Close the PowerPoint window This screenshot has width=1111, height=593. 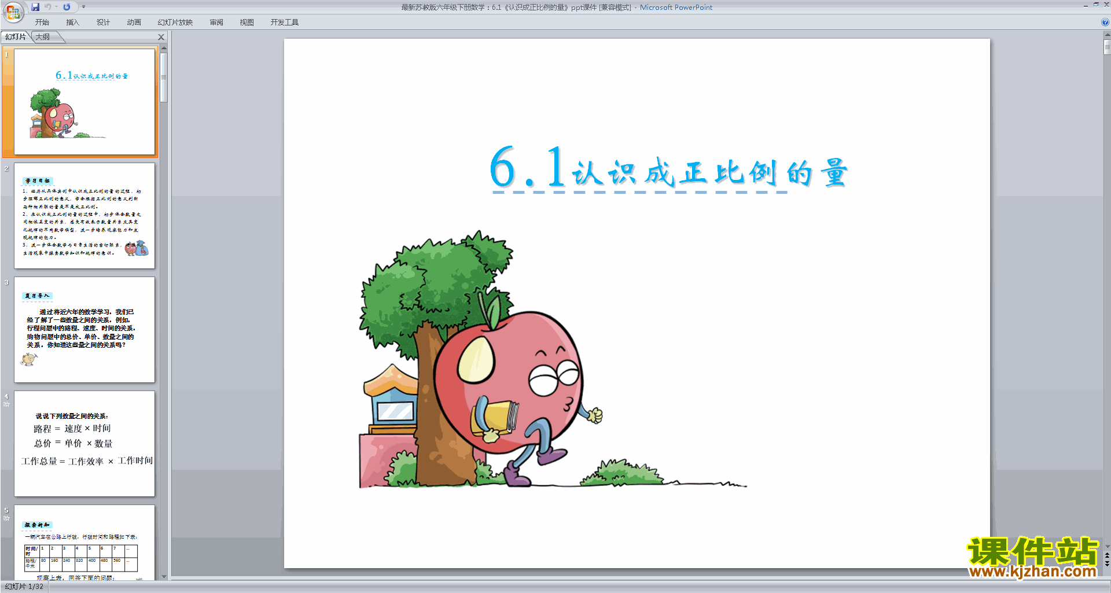click(x=1106, y=5)
